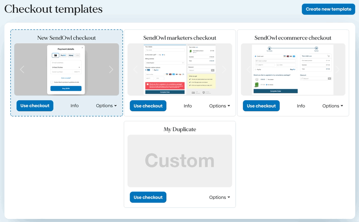Viewport: 359px width, 222px height.
Task: Open Info for SendOwl marketers checkout
Action: (x=188, y=106)
